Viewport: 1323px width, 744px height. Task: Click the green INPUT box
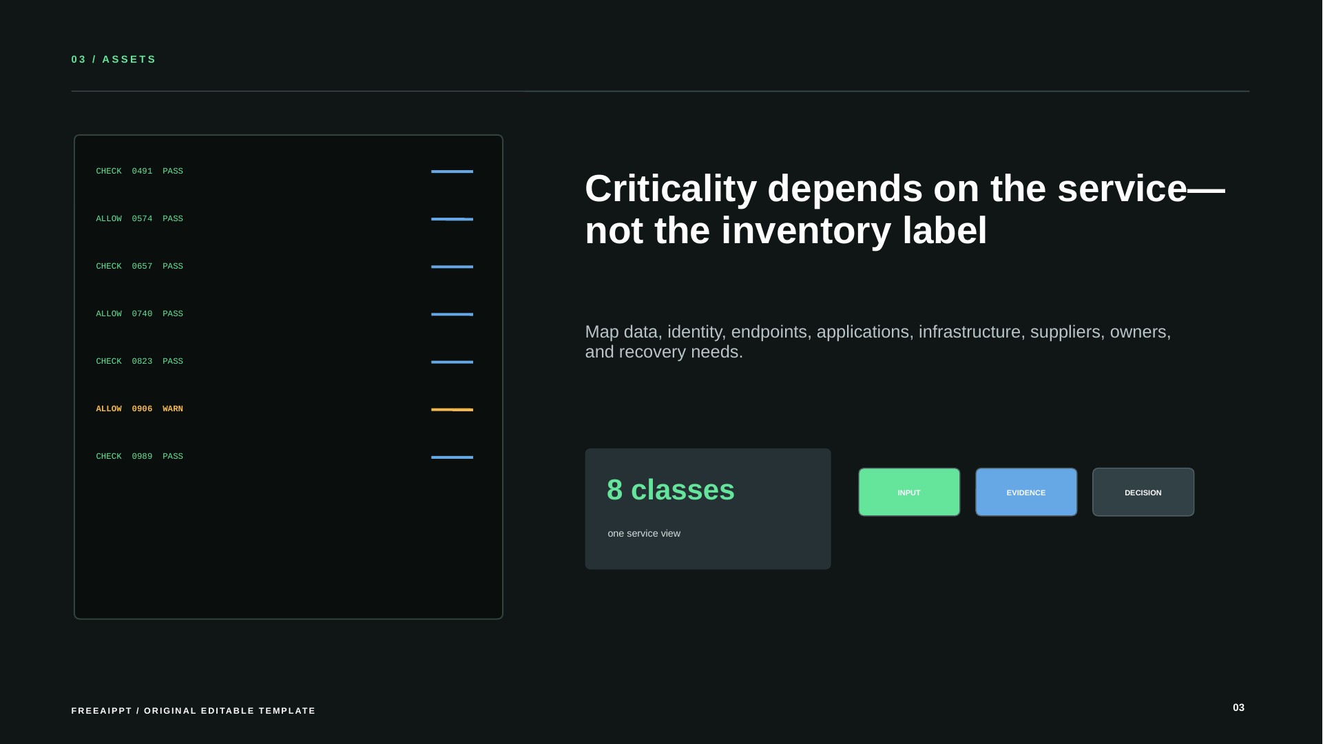pyautogui.click(x=909, y=492)
